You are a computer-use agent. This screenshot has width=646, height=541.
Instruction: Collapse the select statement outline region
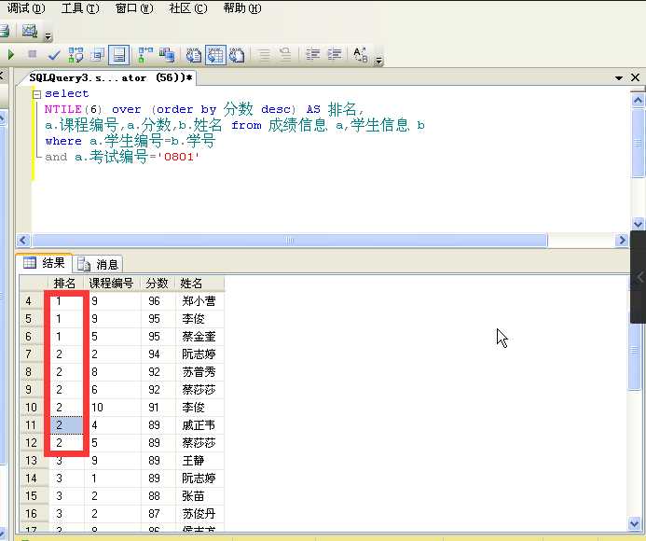click(37, 94)
